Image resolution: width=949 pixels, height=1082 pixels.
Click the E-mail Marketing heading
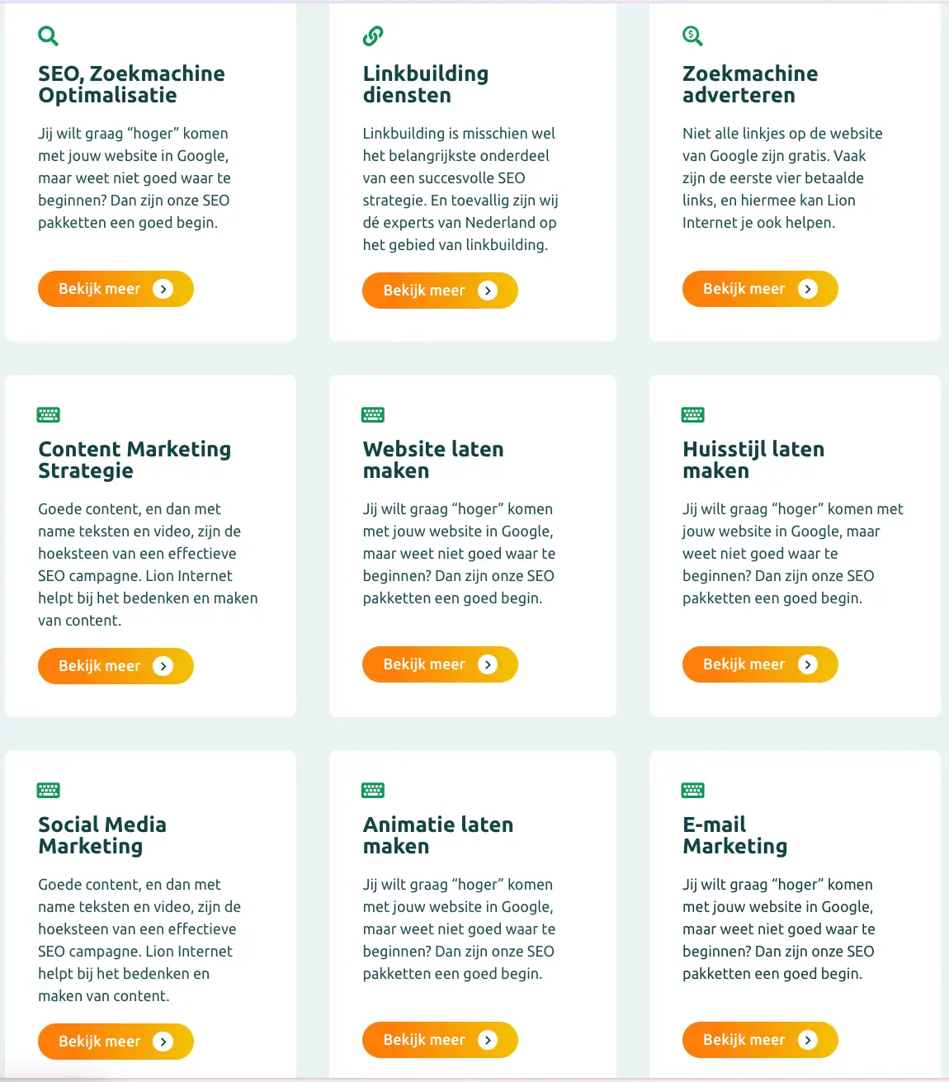click(734, 835)
